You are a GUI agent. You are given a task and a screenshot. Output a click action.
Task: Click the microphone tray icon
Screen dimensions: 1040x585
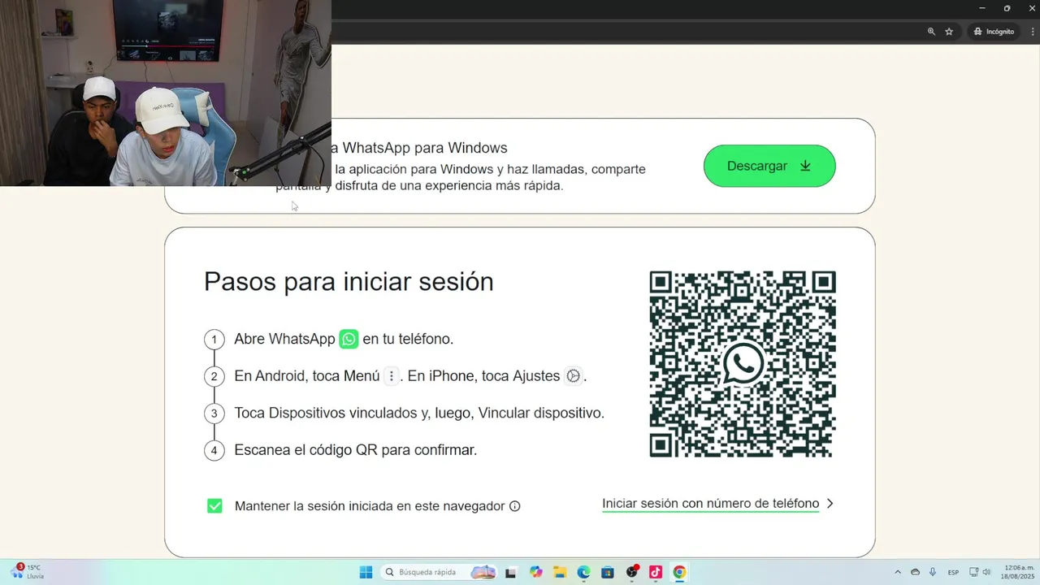pos(933,572)
